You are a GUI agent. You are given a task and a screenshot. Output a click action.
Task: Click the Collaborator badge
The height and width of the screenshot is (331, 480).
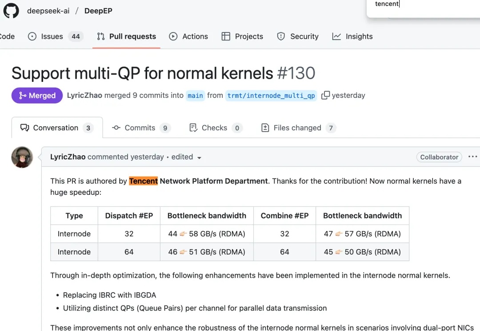pos(439,157)
